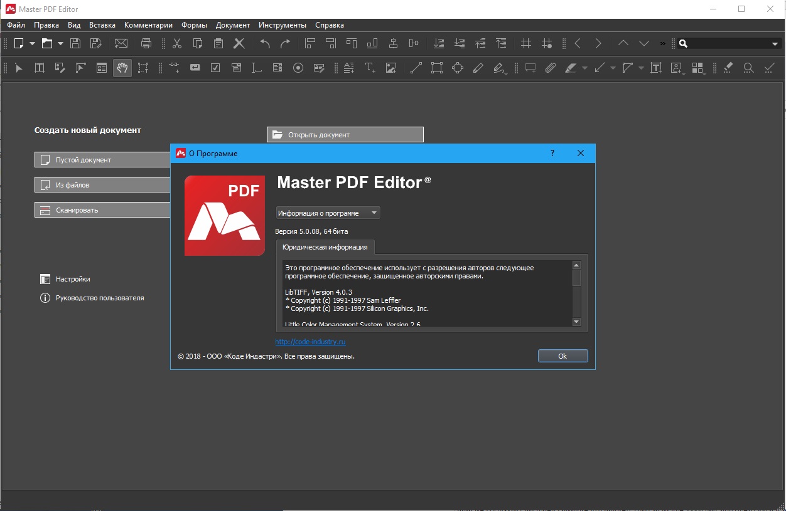786x511 pixels.
Task: Select the Line drawing tool
Action: [416, 68]
